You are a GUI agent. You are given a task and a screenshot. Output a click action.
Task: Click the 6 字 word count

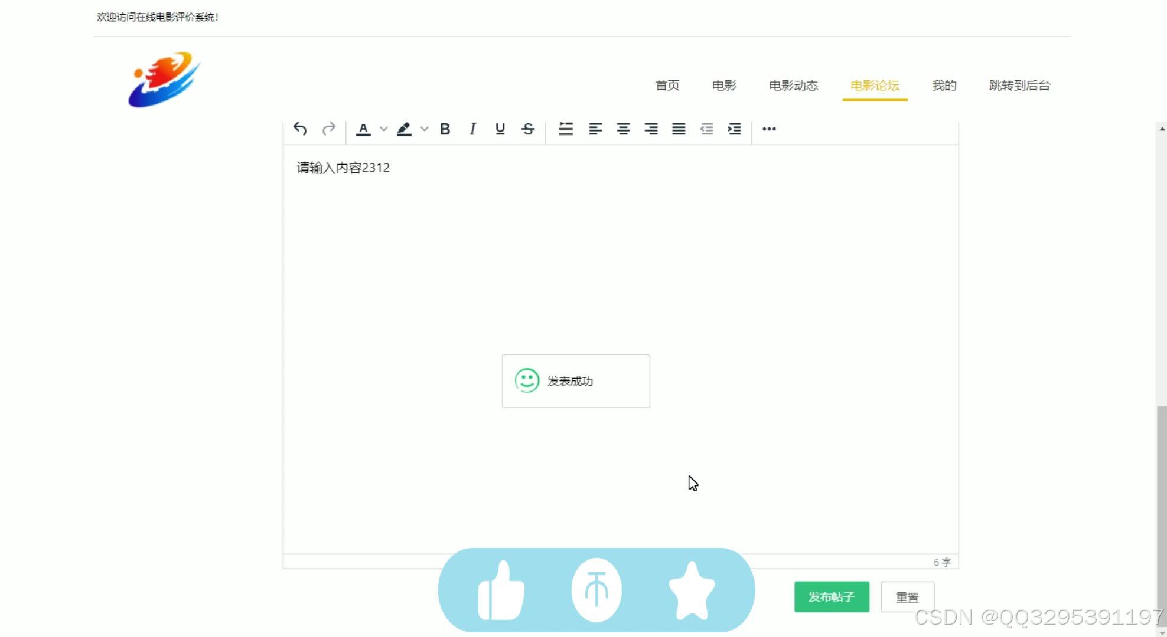942,562
